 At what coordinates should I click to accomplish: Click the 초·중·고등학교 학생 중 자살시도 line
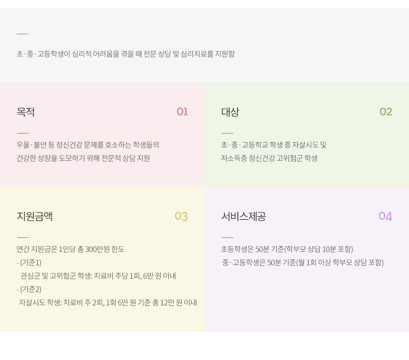coord(274,145)
